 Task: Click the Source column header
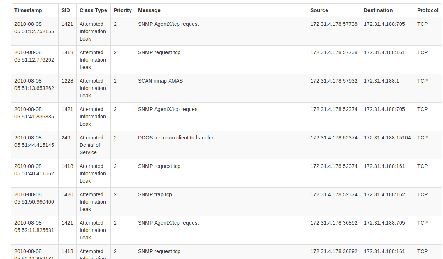319,10
